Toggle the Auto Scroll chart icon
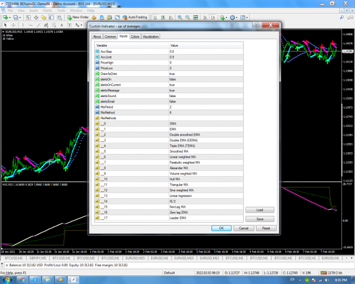This screenshot has height=284, width=355. pyautogui.click(x=205, y=18)
